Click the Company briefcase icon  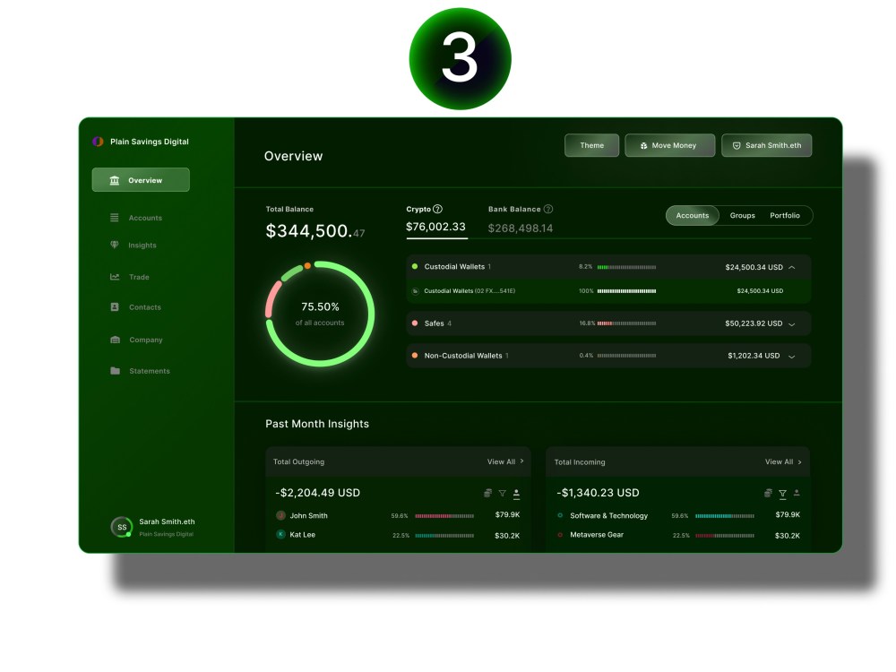[115, 340]
